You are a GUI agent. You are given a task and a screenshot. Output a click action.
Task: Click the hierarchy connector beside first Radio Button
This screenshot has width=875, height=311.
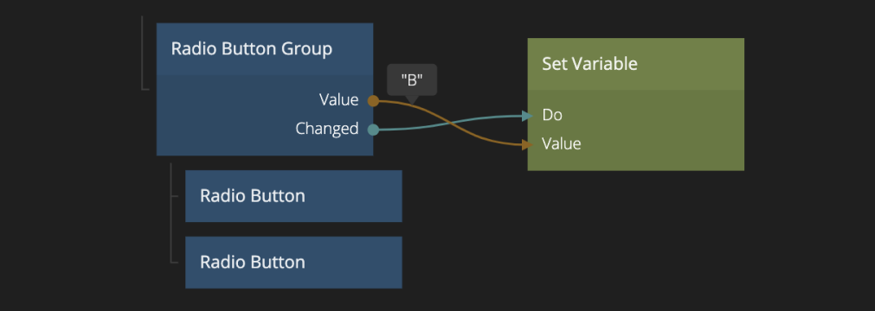(174, 196)
